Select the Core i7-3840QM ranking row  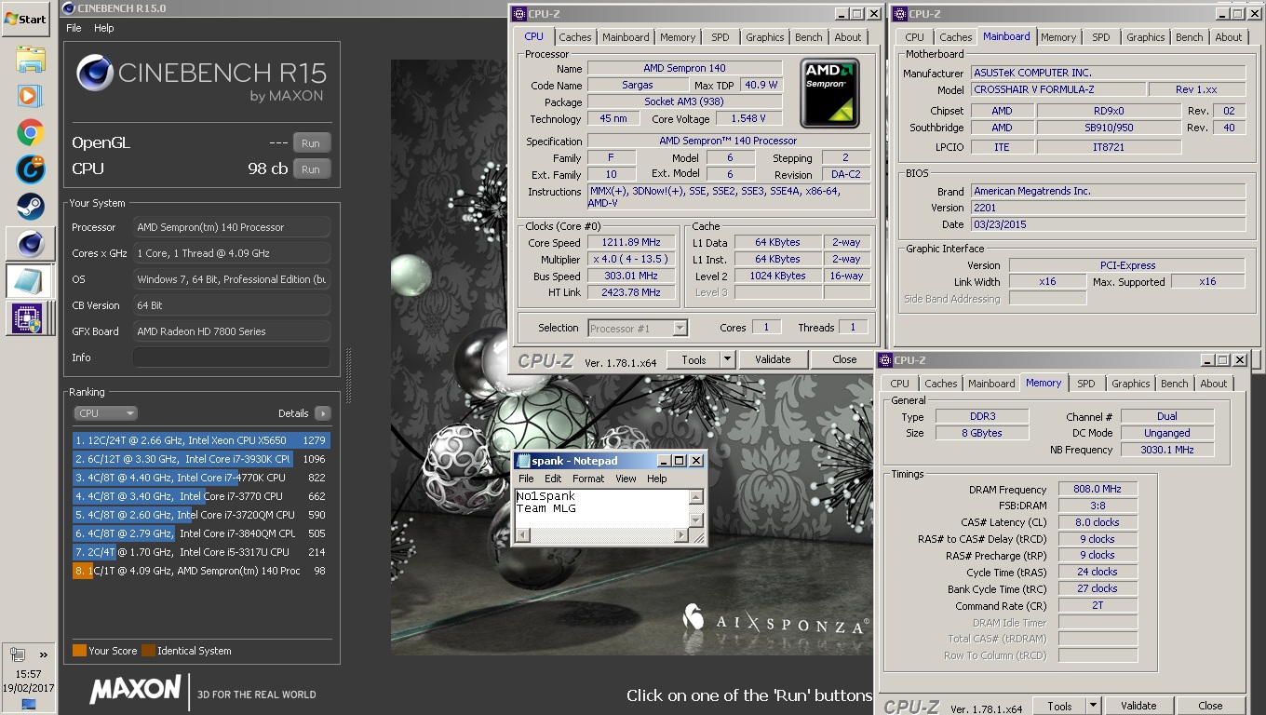click(x=201, y=533)
